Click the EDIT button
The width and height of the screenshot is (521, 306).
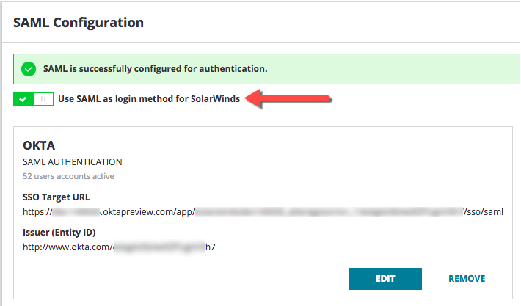[x=385, y=279]
